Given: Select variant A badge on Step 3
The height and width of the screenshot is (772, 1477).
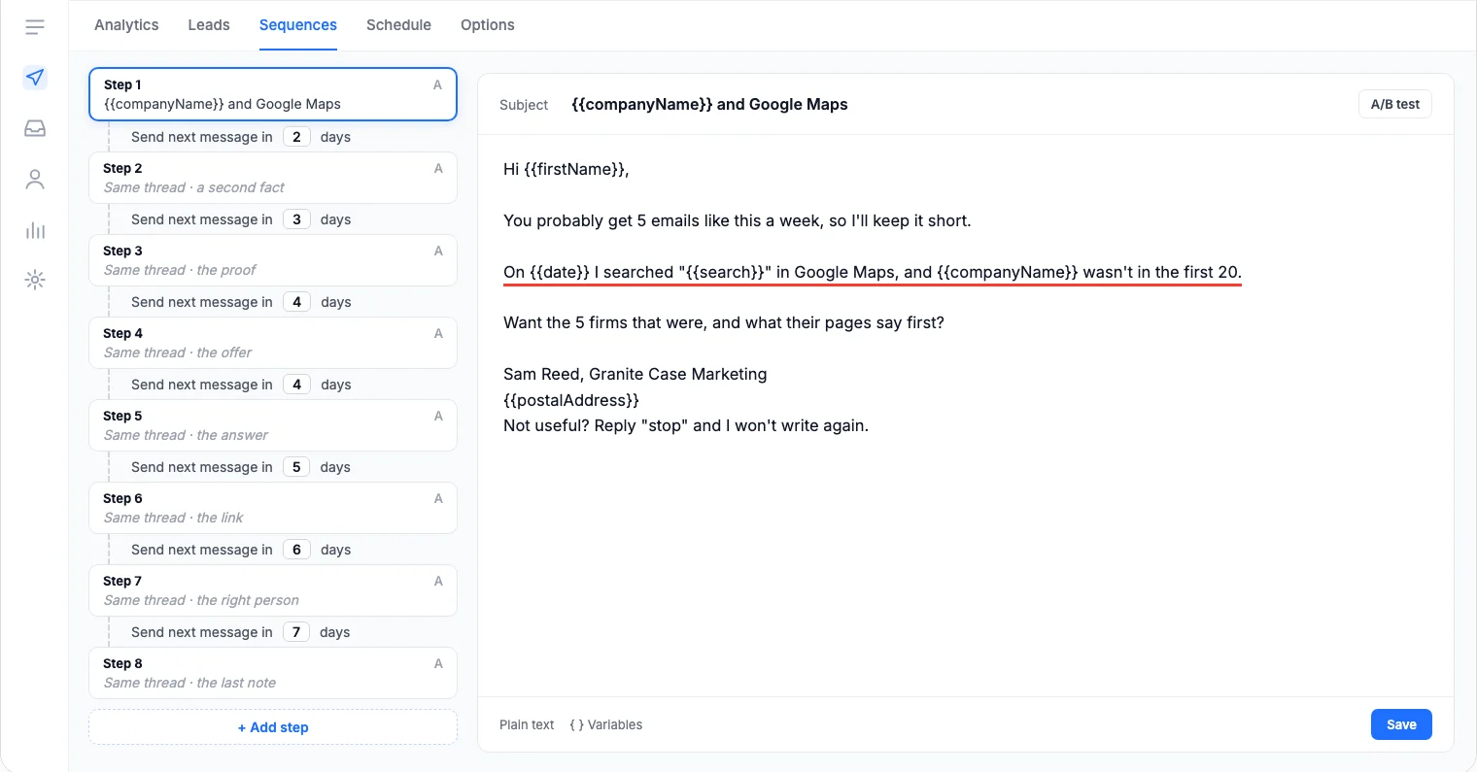Looking at the screenshot, I should tap(438, 251).
